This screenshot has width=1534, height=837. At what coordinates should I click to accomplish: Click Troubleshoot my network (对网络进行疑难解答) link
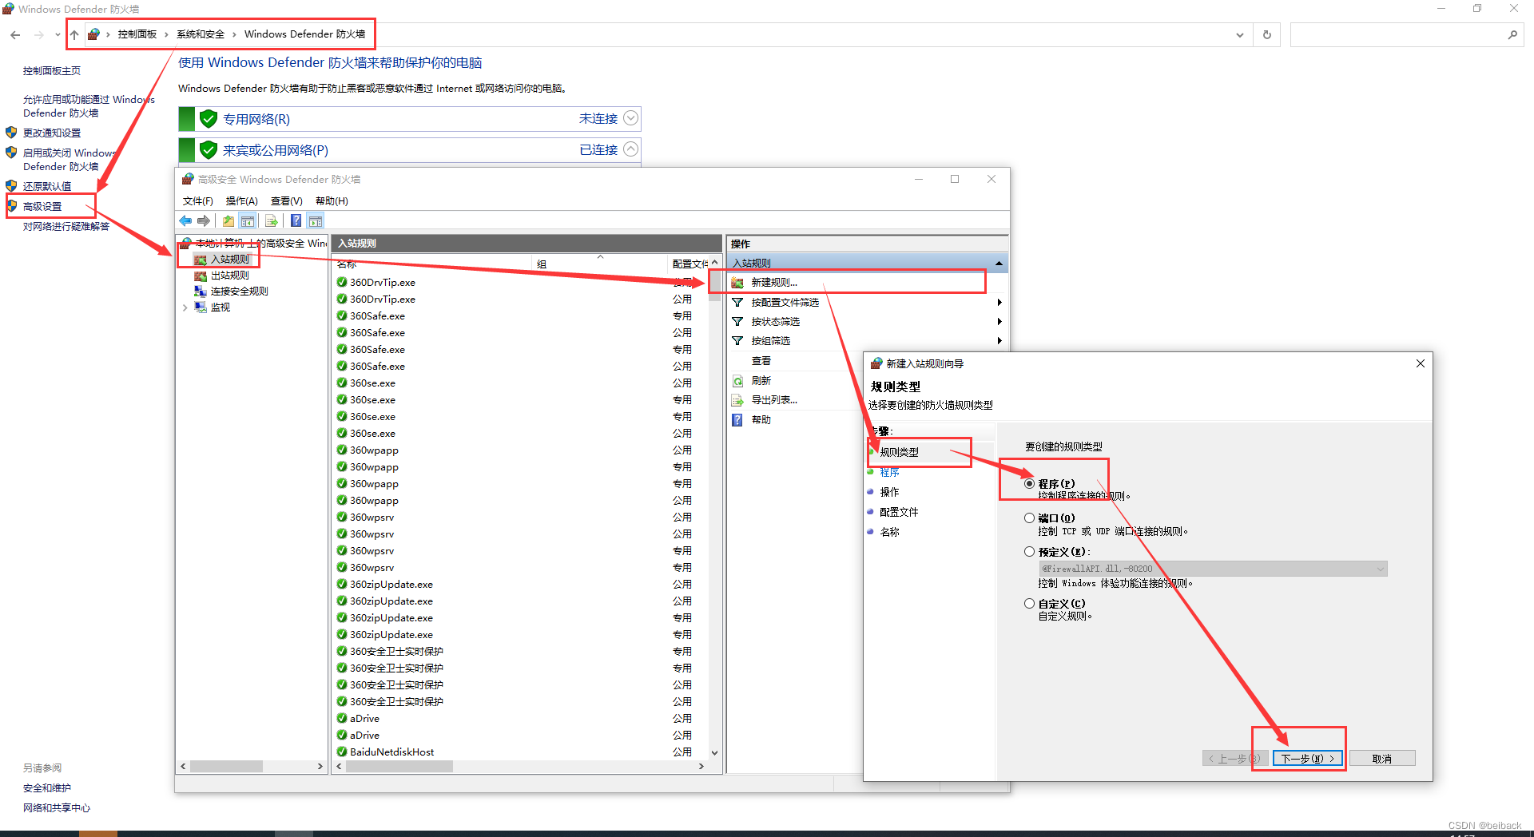(66, 227)
